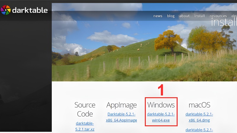The image size is (237, 133).
Task: Download Darktable-5.2.1-x86_64.AppImage
Action: point(121,117)
